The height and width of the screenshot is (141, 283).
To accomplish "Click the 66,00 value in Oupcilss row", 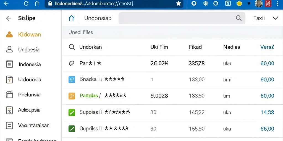I will pyautogui.click(x=267, y=129).
